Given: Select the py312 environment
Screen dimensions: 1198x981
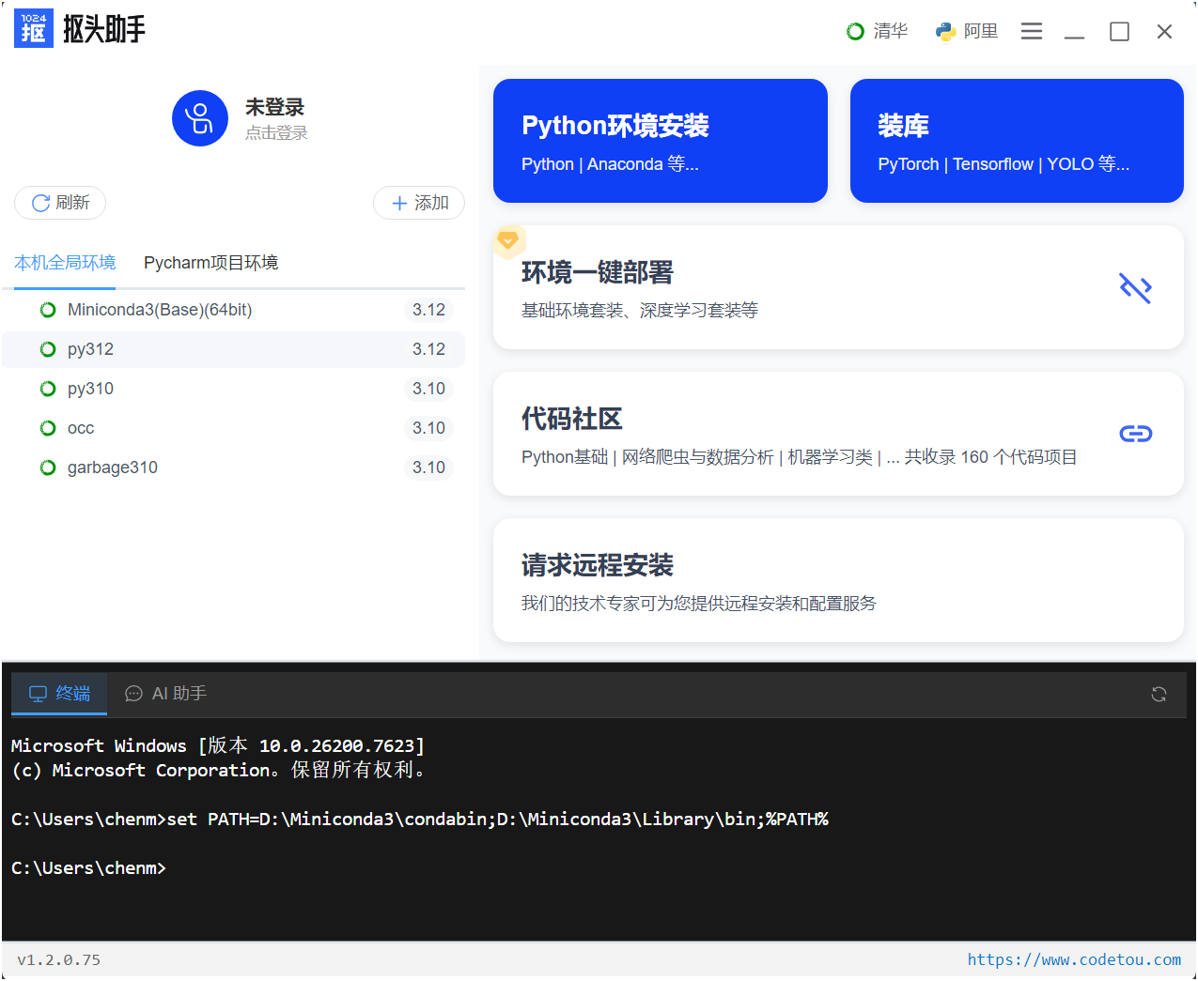Looking at the screenshot, I should pos(233,349).
